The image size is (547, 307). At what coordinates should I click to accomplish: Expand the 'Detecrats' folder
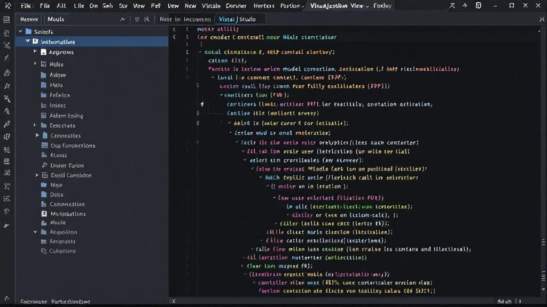(35, 125)
